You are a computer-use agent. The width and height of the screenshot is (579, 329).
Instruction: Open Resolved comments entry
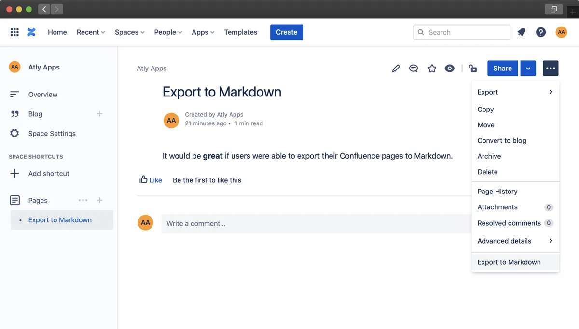coord(515,223)
